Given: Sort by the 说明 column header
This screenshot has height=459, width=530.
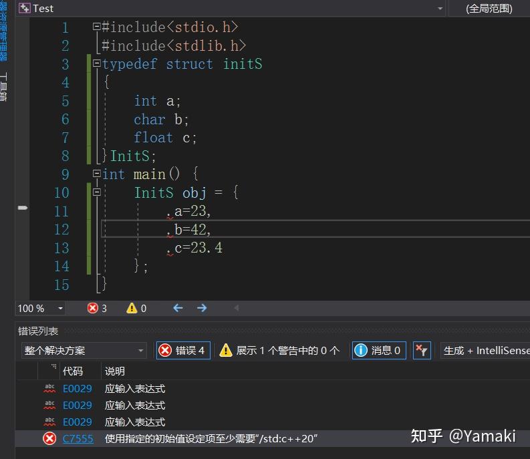Looking at the screenshot, I should tap(114, 371).
